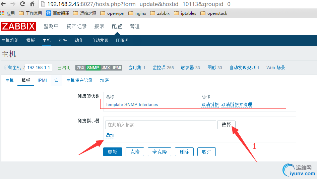Focus the 在此输入搜索 template search field

tap(161, 125)
